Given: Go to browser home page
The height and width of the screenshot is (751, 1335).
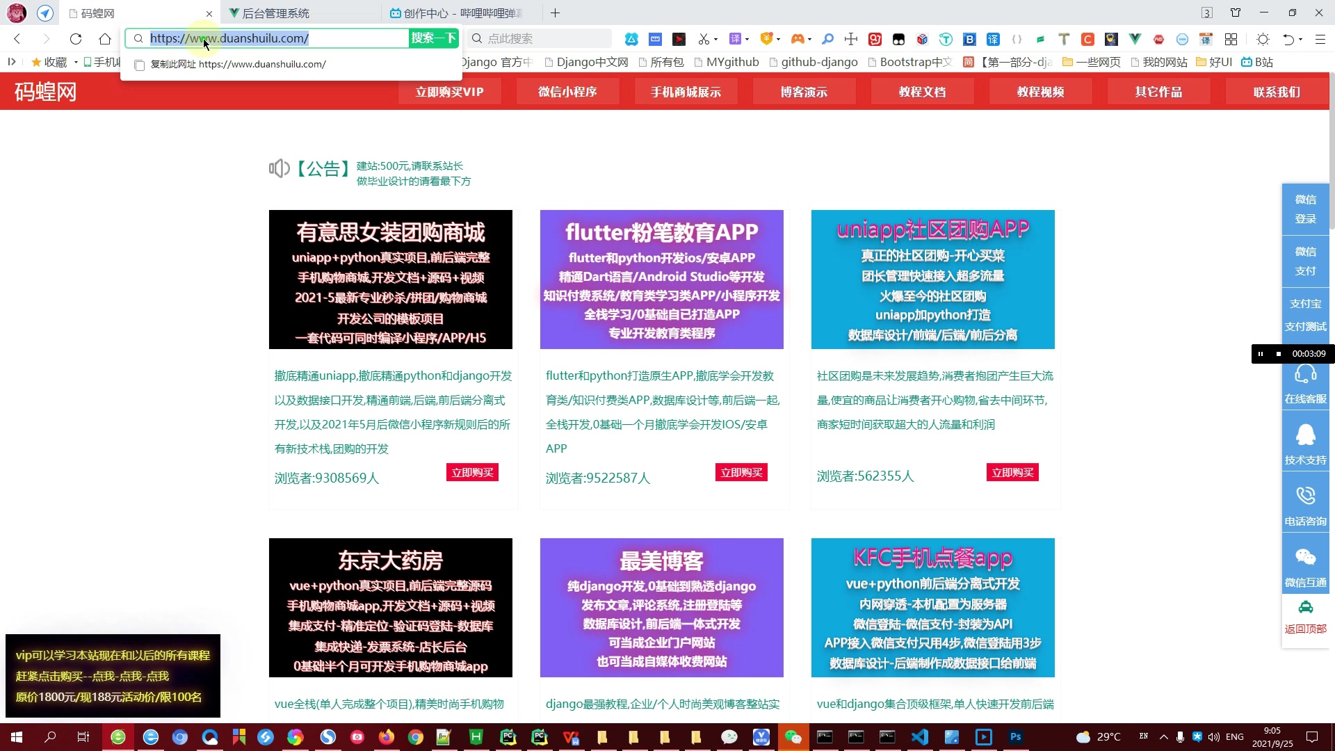Looking at the screenshot, I should pyautogui.click(x=105, y=39).
